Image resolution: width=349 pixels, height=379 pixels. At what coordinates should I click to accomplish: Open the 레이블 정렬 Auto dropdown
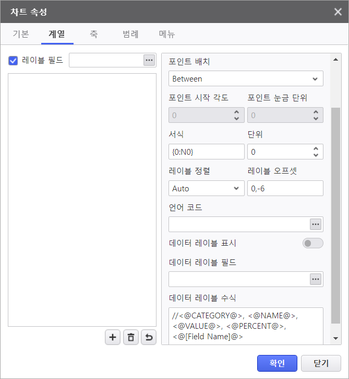207,188
